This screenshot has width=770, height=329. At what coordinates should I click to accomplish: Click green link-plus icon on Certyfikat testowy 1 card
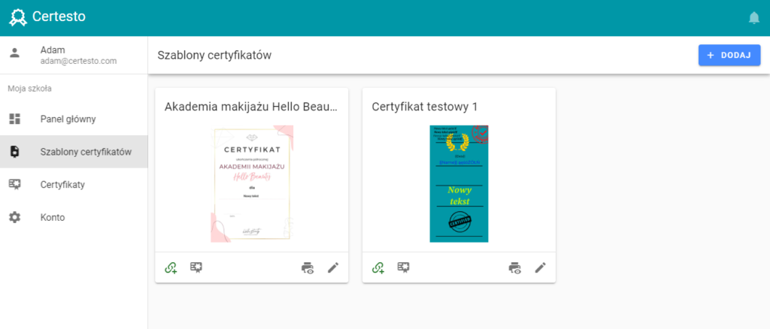click(x=377, y=267)
